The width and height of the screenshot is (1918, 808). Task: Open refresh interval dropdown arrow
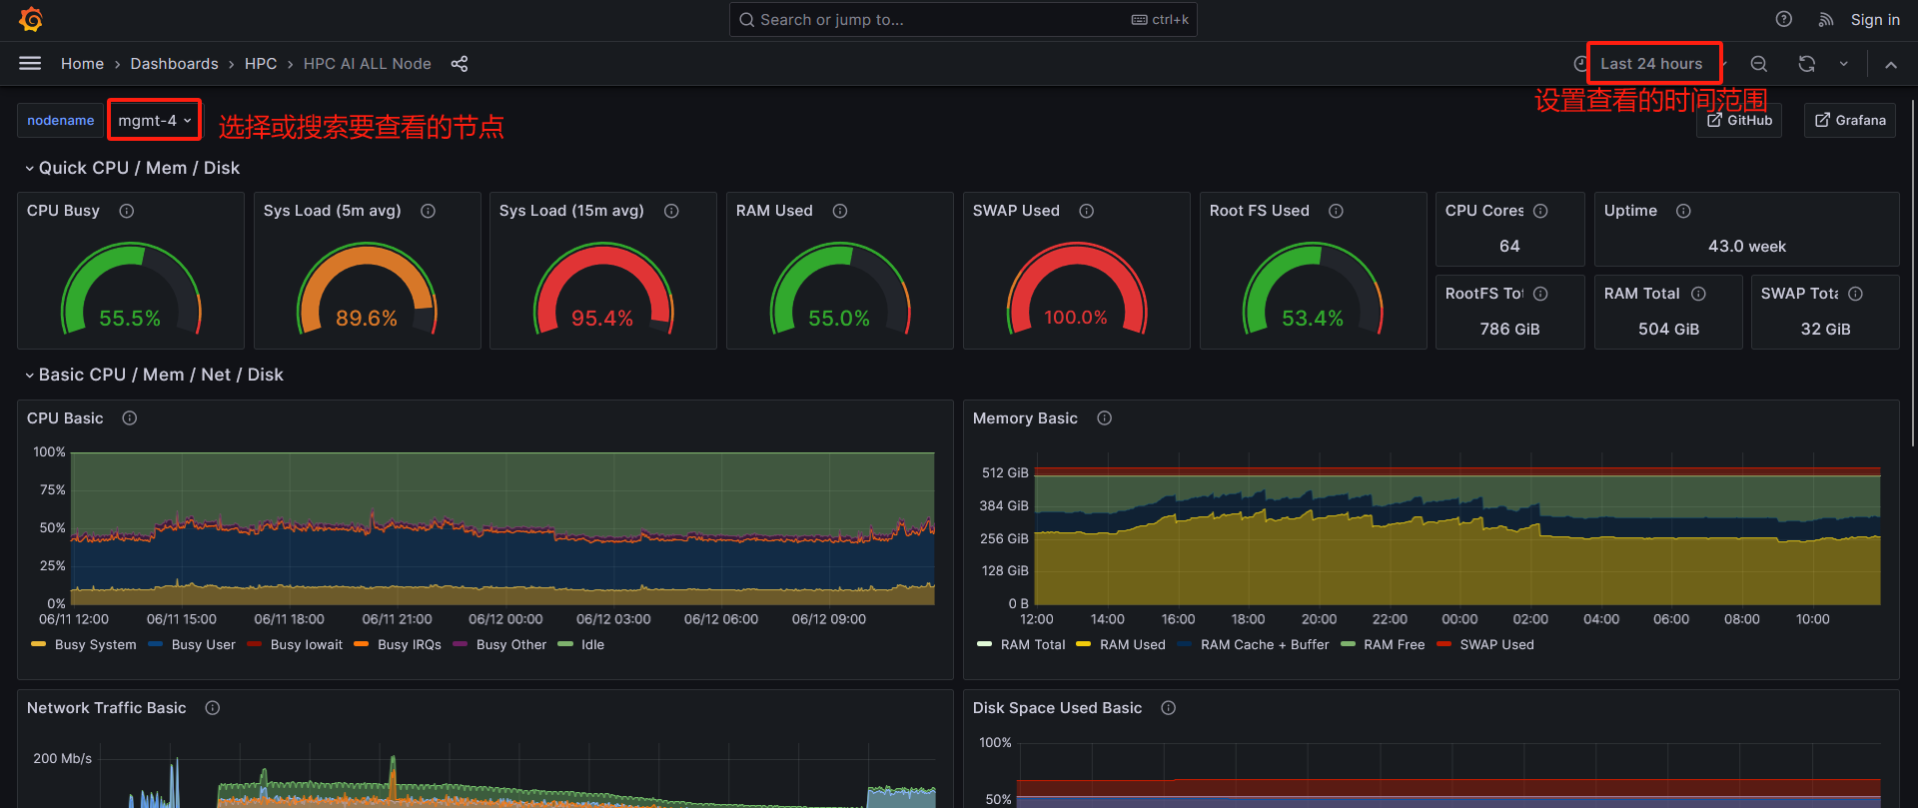point(1843,64)
